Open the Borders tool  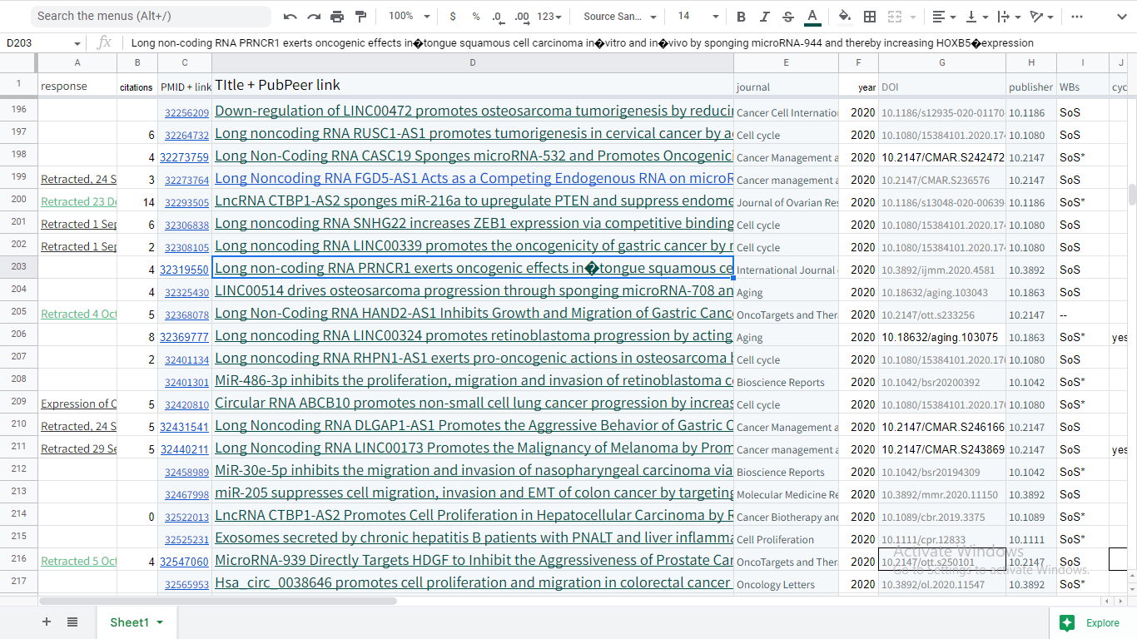870,17
